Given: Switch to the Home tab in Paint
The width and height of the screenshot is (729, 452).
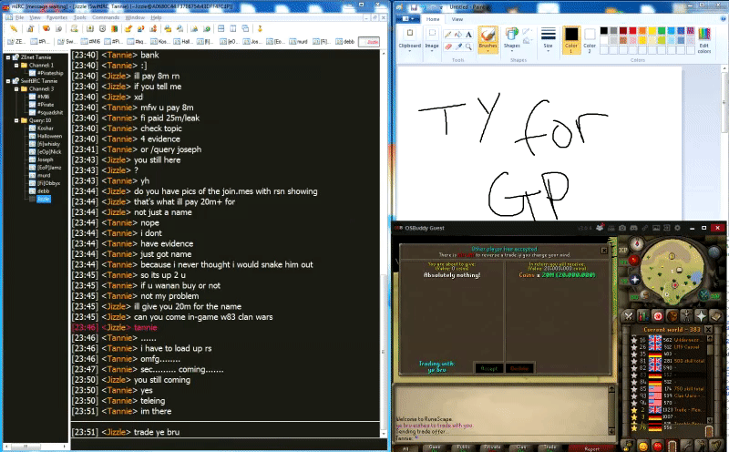Looking at the screenshot, I should click(x=433, y=19).
